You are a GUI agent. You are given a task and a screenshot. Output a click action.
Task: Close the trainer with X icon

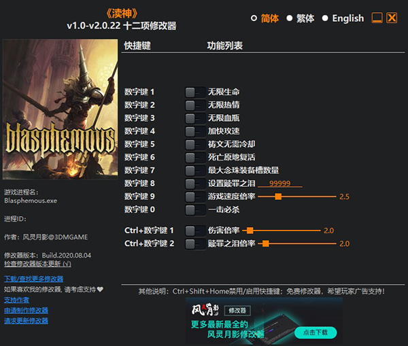392,18
